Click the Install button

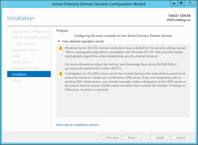(160, 137)
